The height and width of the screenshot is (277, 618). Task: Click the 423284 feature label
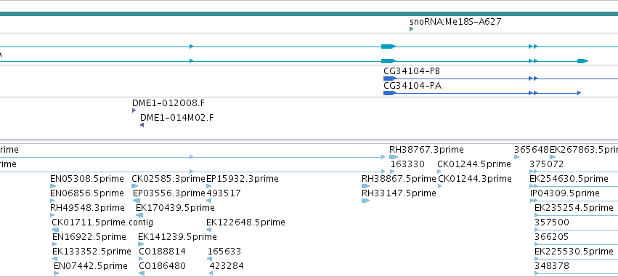tap(227, 266)
